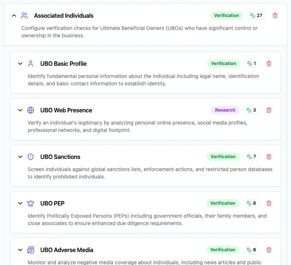Click the crown icon beside UBO PEP

[x=31, y=203]
